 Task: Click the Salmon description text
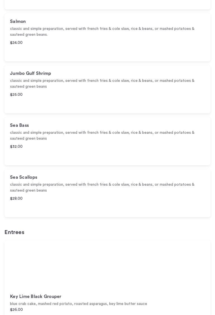(102, 32)
